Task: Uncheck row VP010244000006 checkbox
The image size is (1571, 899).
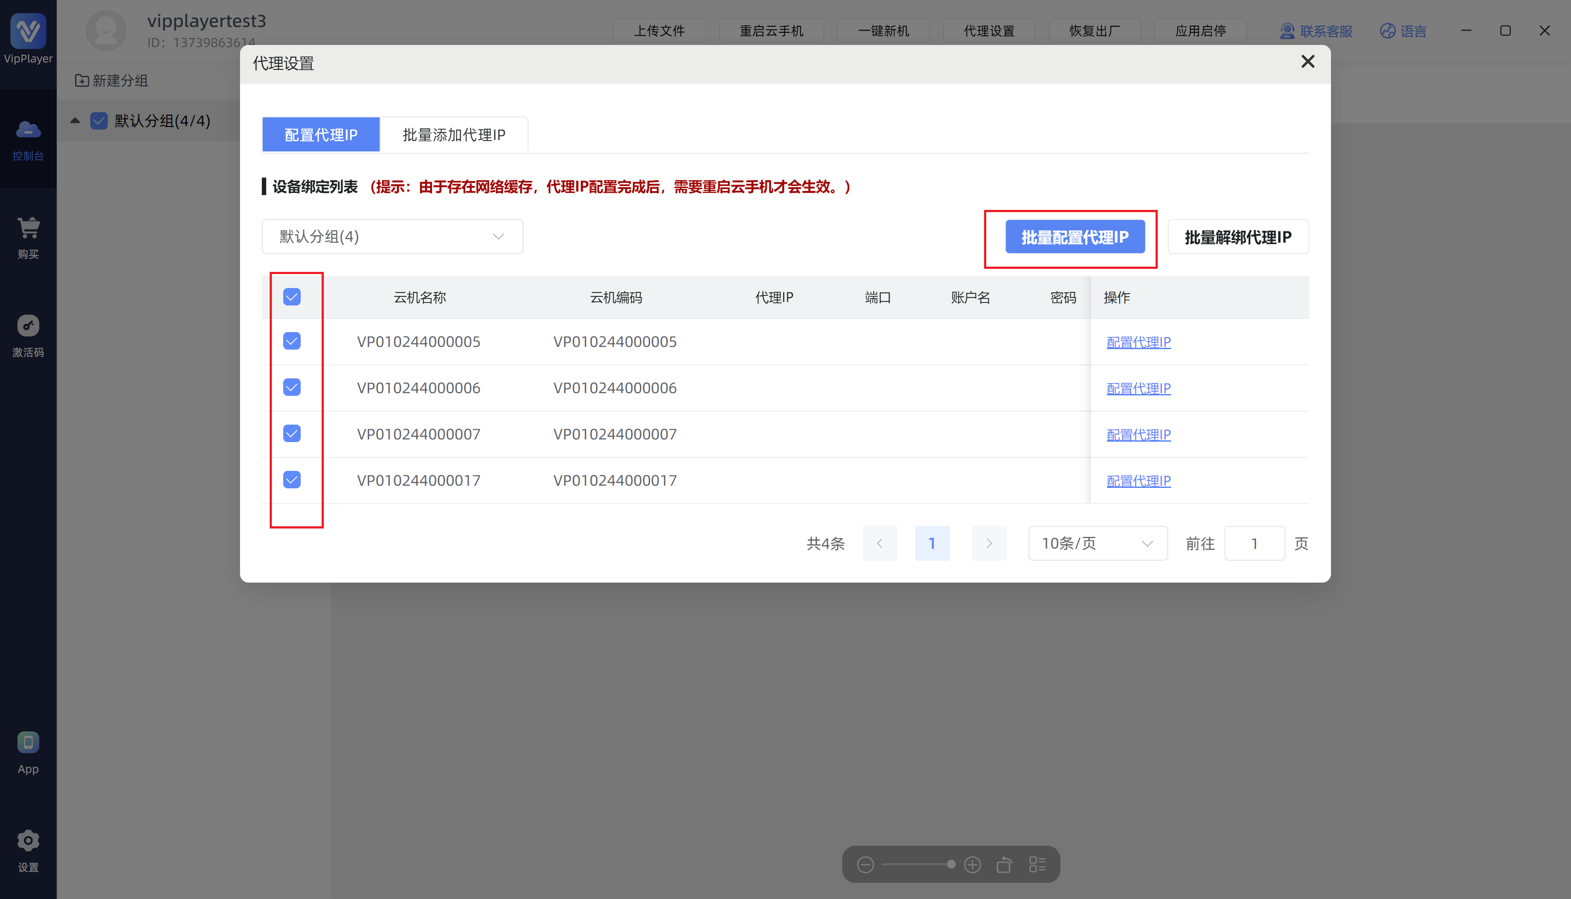Action: click(292, 387)
